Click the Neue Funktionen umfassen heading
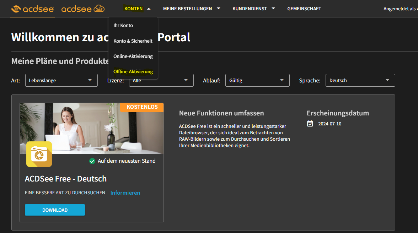This screenshot has width=418, height=233. (x=221, y=113)
